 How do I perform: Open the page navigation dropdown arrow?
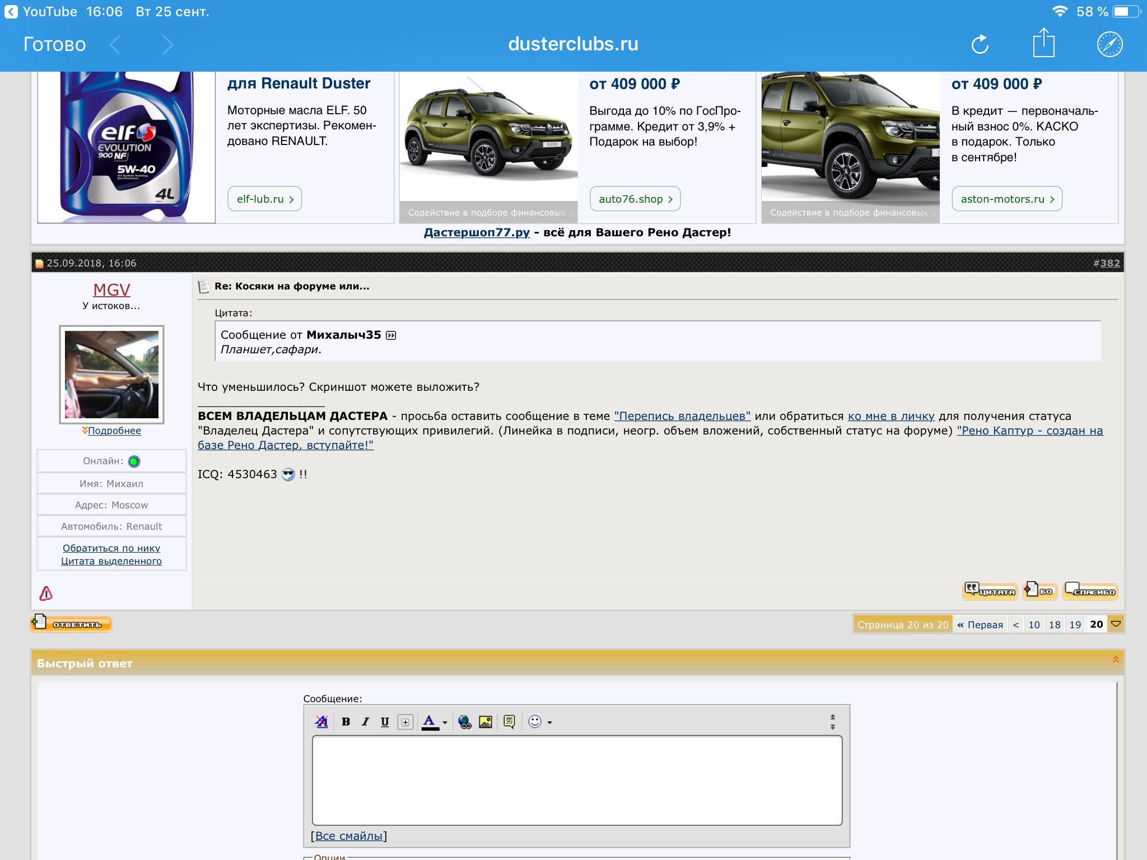[1116, 624]
